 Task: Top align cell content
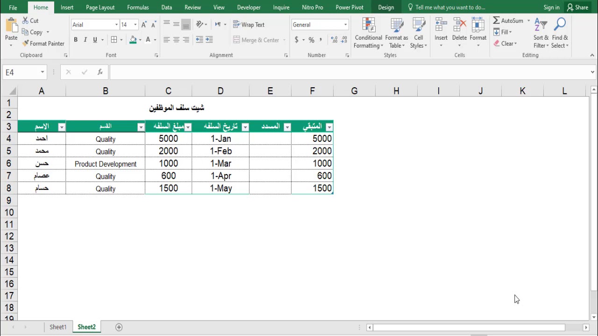166,24
